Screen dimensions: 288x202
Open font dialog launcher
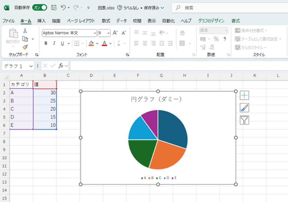point(127,55)
